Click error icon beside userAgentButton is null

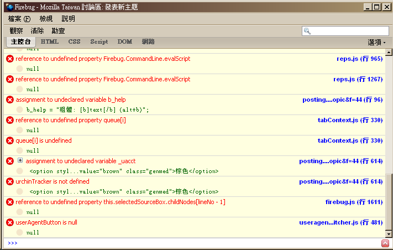point(10,222)
